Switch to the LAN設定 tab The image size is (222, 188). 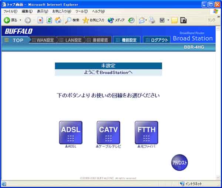[71, 40]
